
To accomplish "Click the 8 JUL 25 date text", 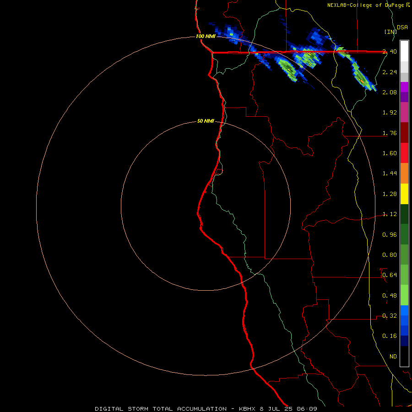I will coord(276,409).
